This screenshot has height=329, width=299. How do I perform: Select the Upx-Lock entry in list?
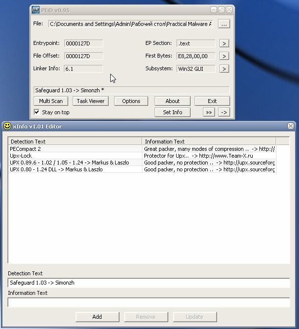tap(75, 156)
